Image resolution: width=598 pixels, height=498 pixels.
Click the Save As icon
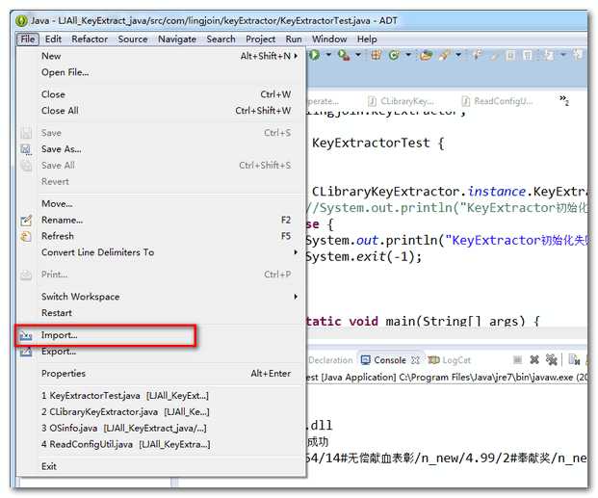(26, 149)
